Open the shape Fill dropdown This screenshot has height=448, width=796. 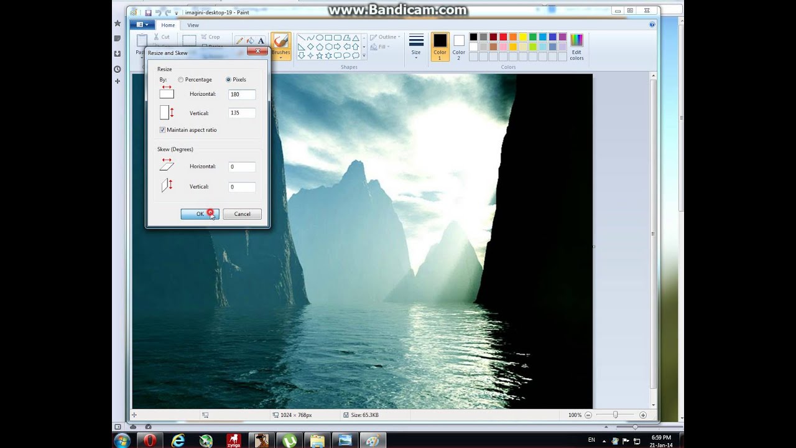(x=380, y=47)
